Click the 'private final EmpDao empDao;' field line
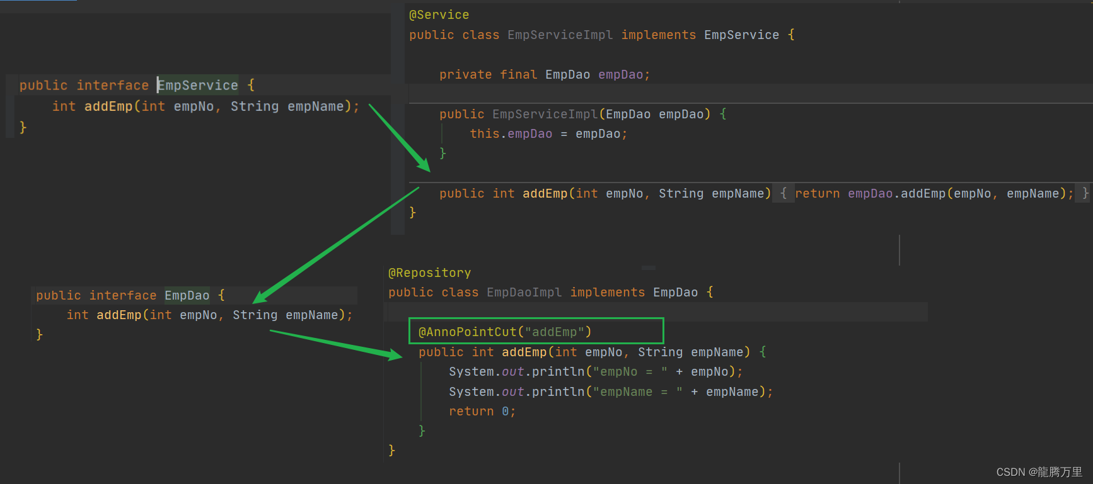Screen dimensions: 1093x484 click(545, 74)
